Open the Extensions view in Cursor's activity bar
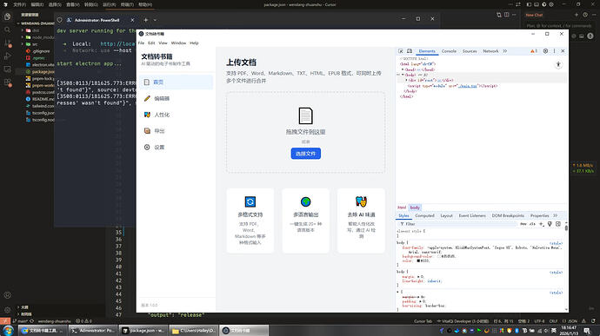Viewport: 600px width, 336px height. [x=7, y=82]
